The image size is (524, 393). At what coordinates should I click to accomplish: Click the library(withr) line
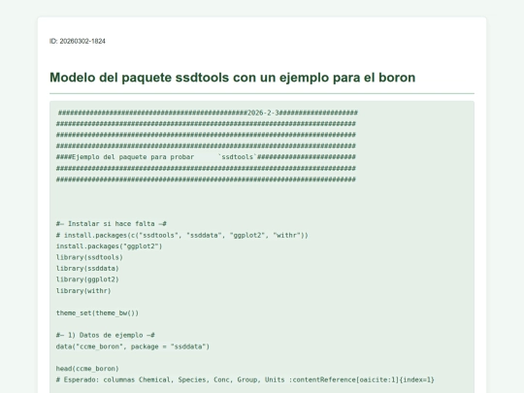[83, 291]
